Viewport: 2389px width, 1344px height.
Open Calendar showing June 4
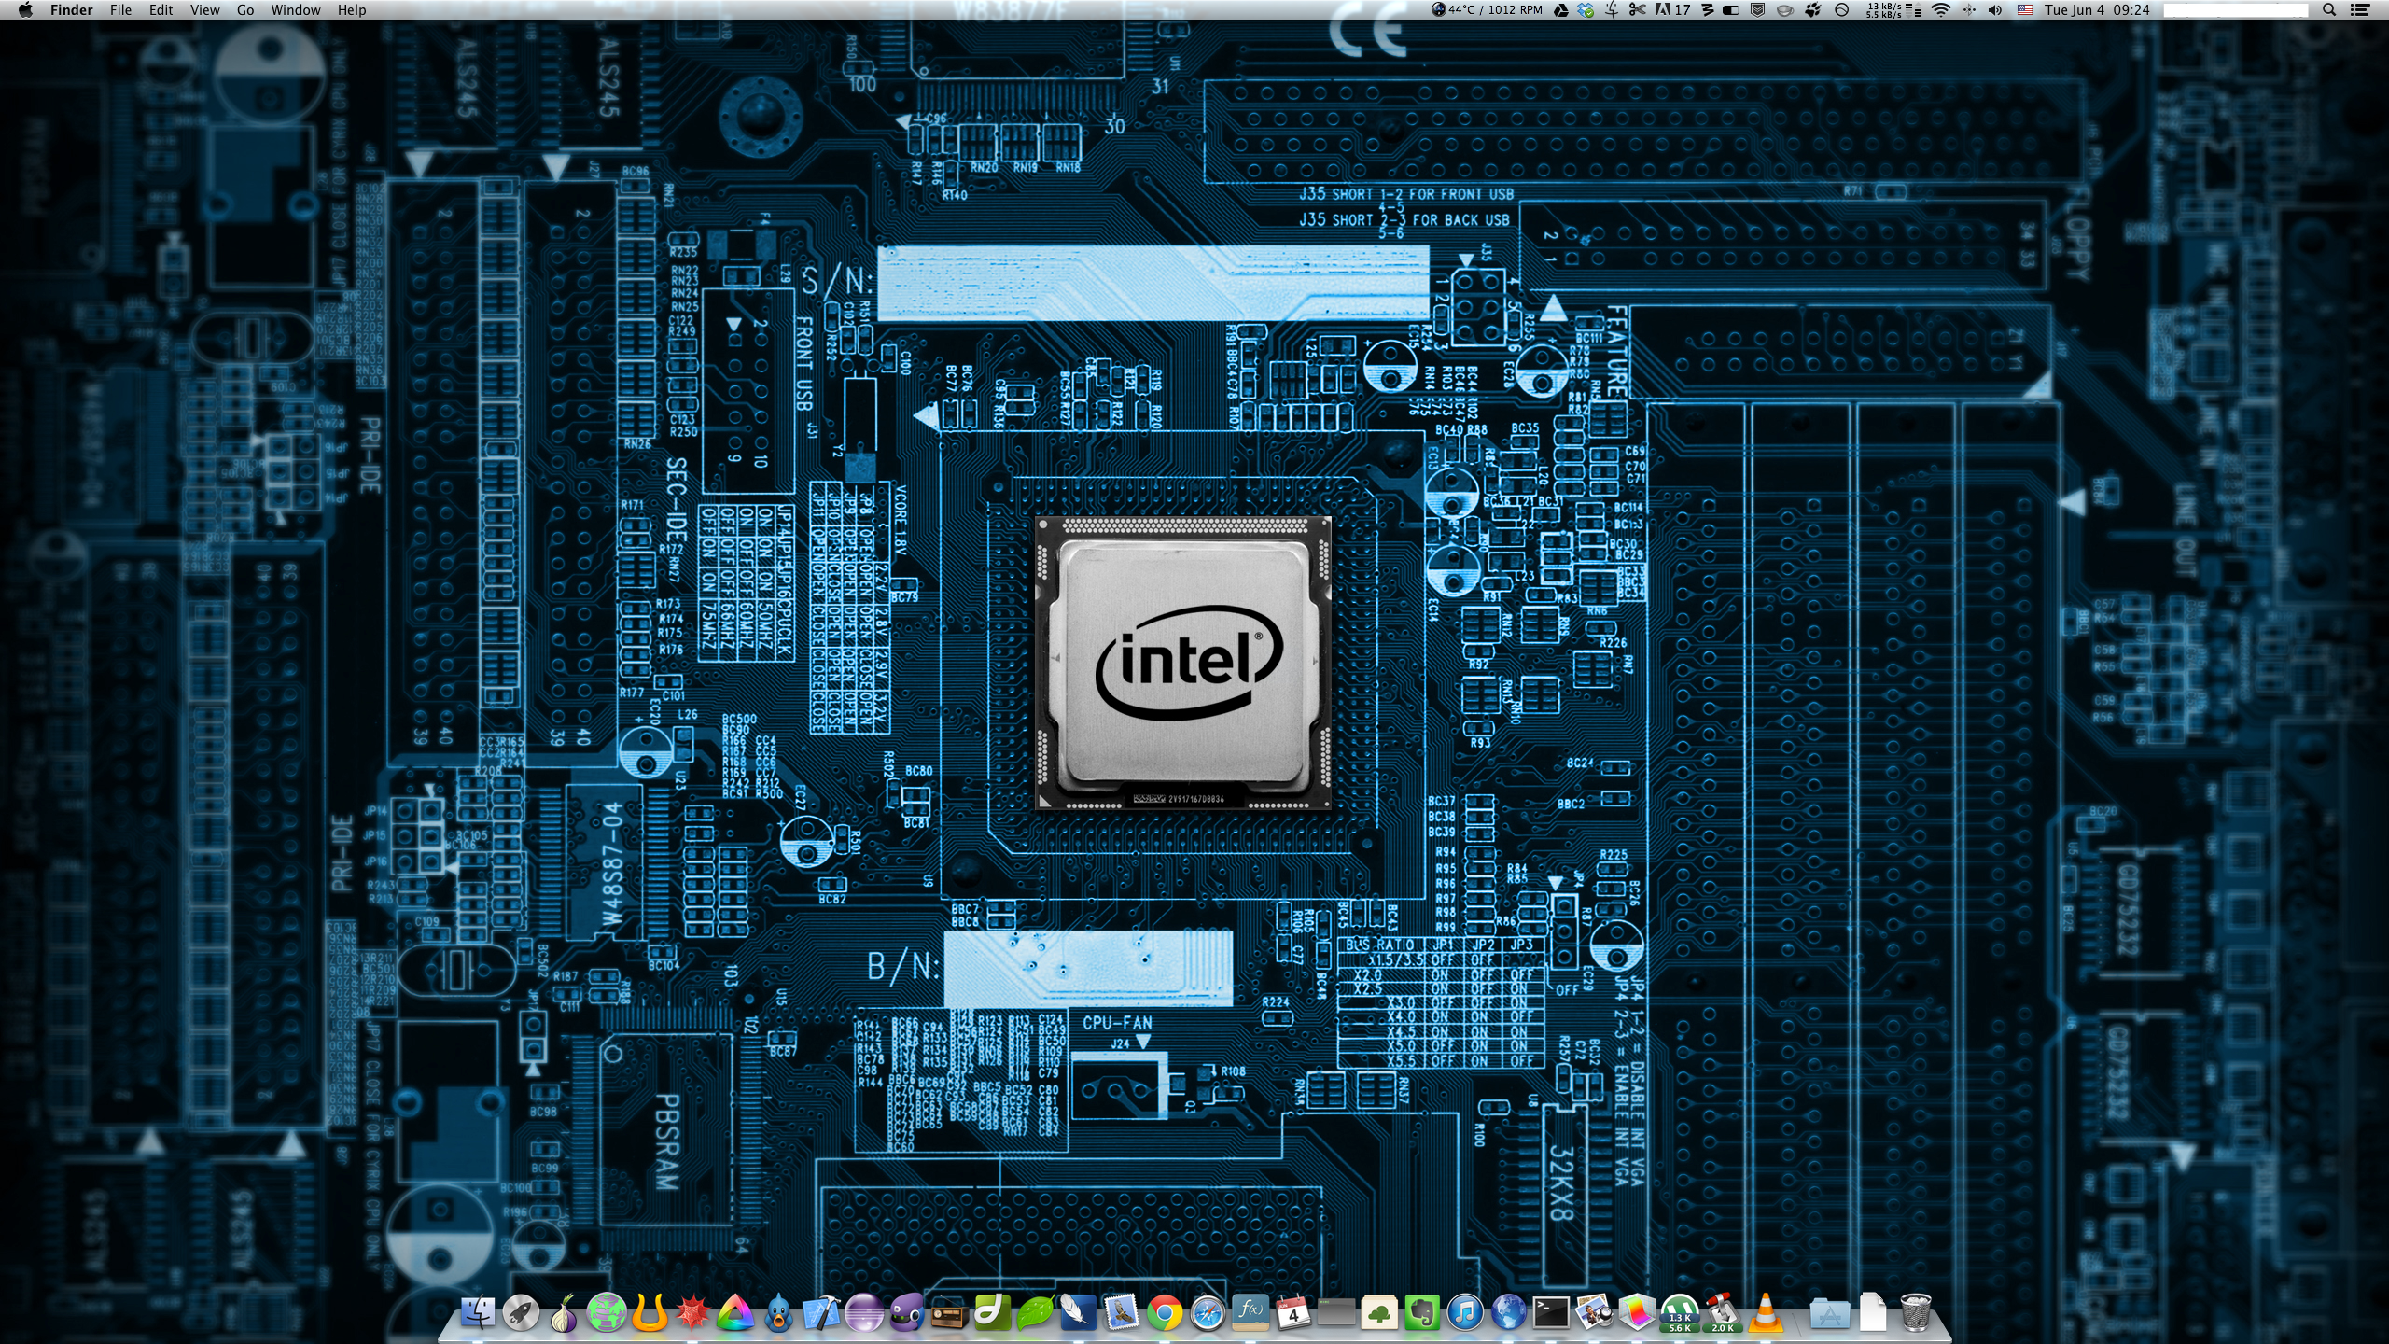coord(1292,1312)
